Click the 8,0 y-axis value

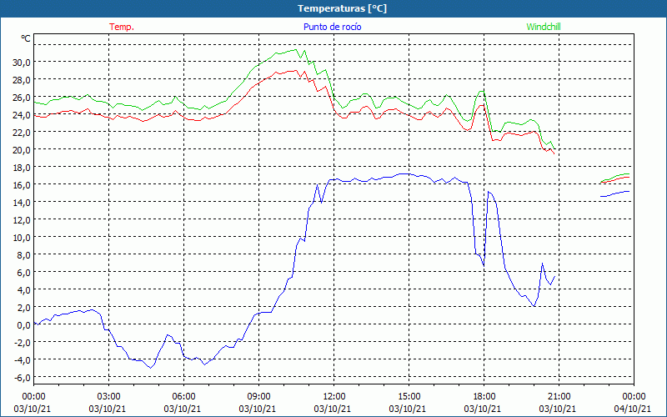pyautogui.click(x=23, y=254)
